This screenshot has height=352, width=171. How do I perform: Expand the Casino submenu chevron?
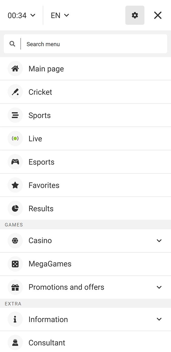pos(159,241)
